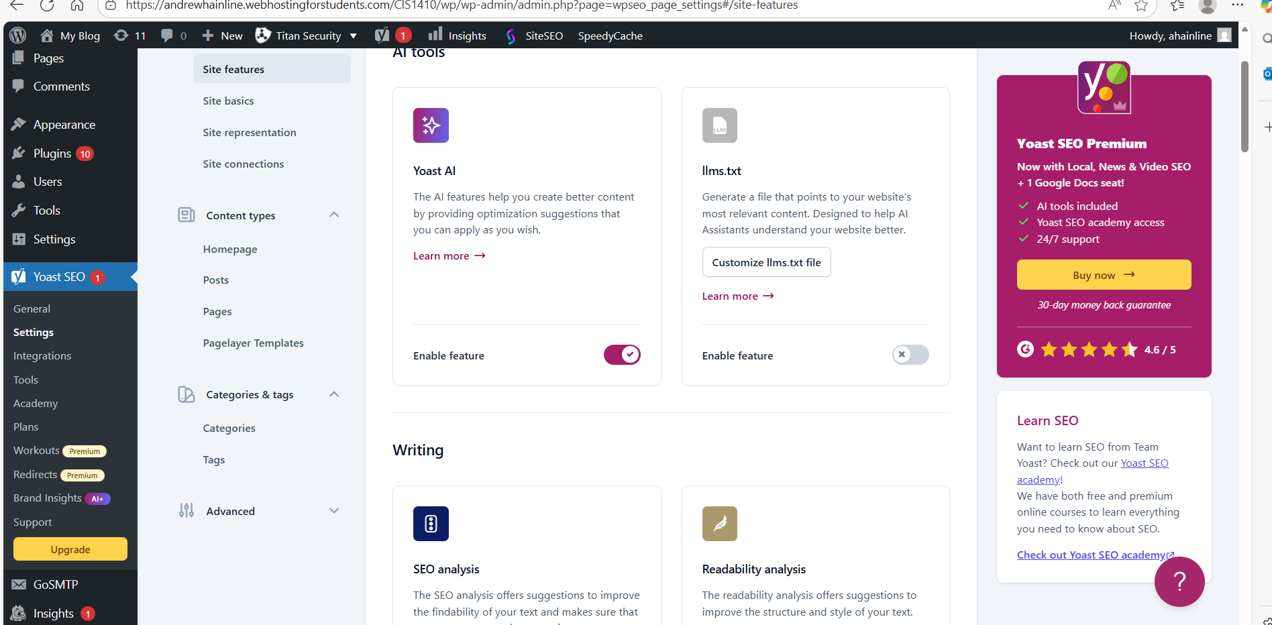Click the llms.txt file icon

(719, 125)
